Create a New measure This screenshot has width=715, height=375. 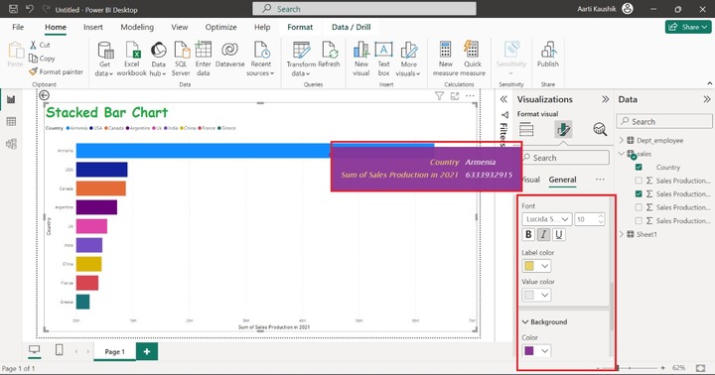[446, 59]
